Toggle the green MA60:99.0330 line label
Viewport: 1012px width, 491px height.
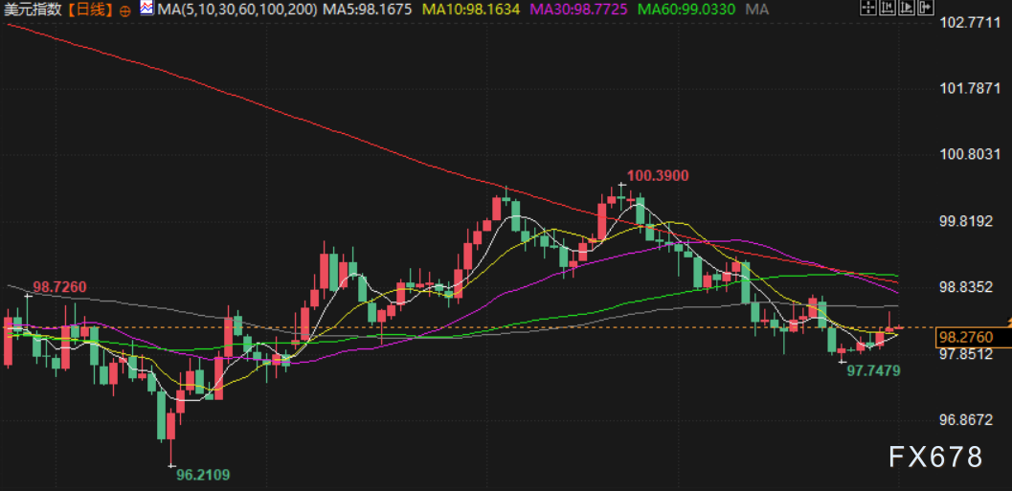[x=686, y=10]
